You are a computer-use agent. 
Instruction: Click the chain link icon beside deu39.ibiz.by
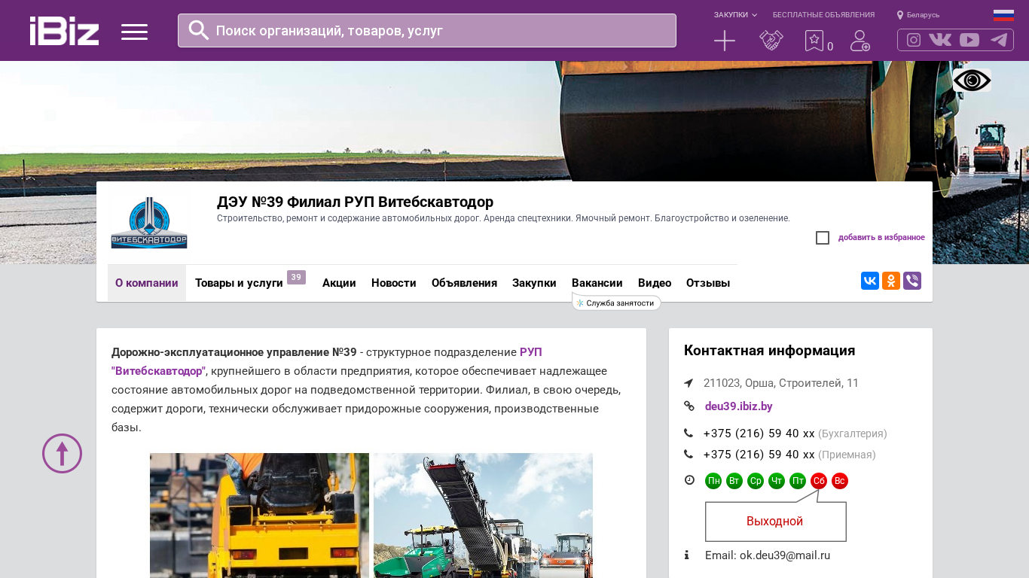pos(689,406)
